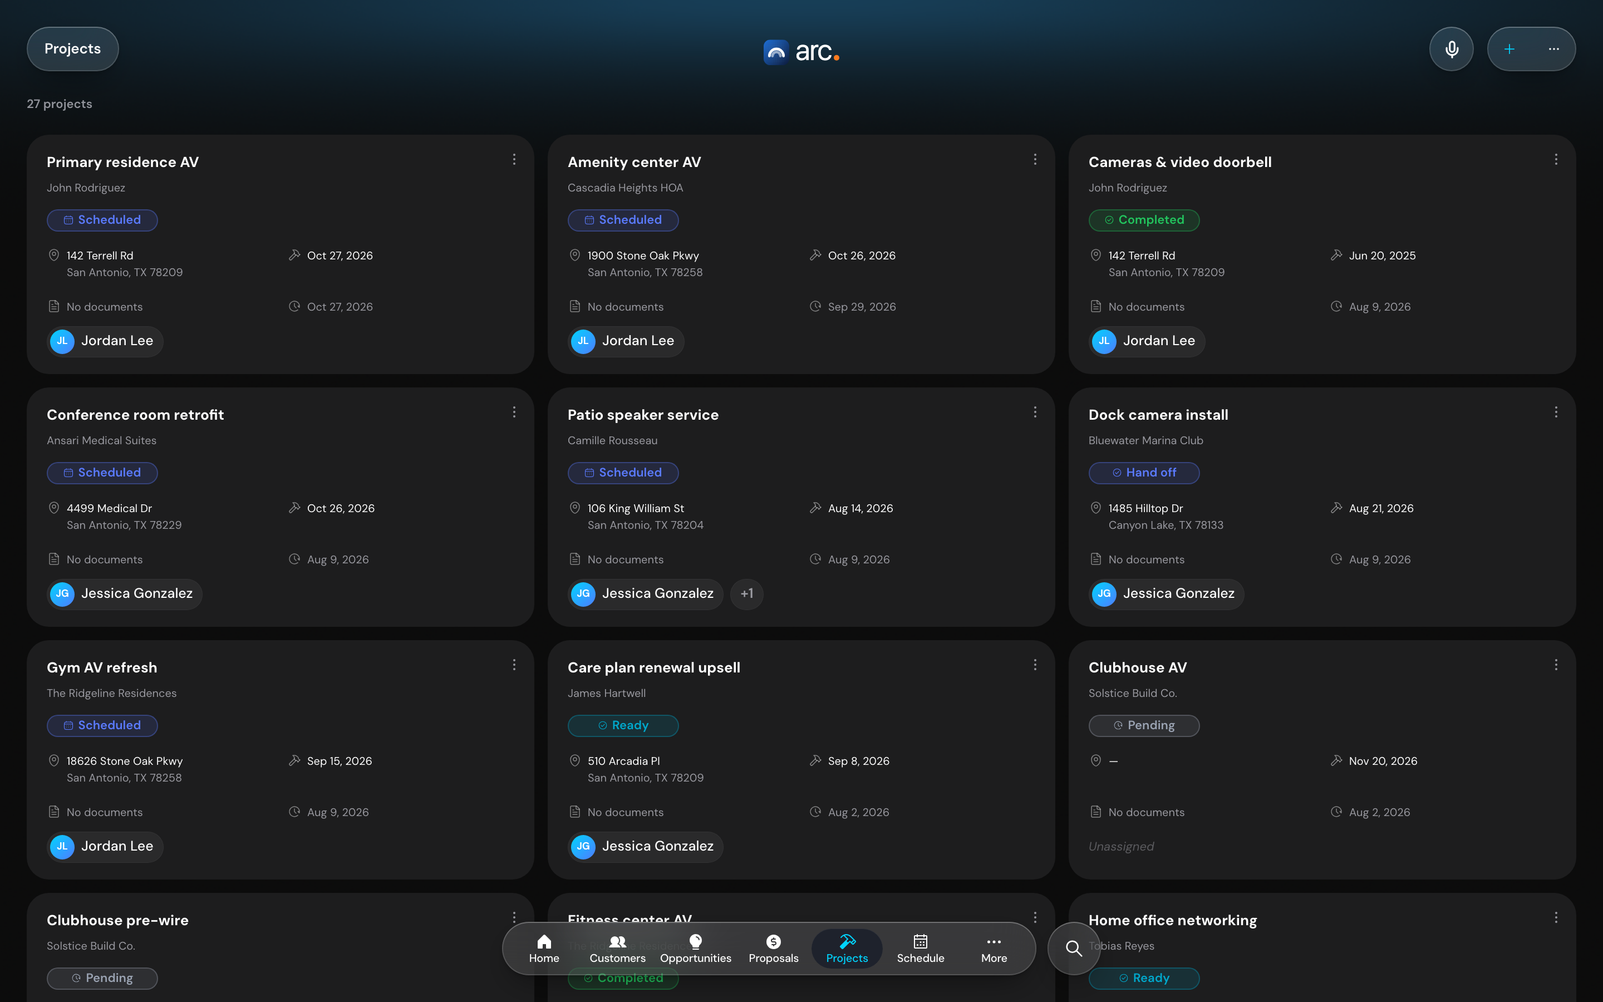Open kebab menu on Amenity center AV card

click(1035, 159)
